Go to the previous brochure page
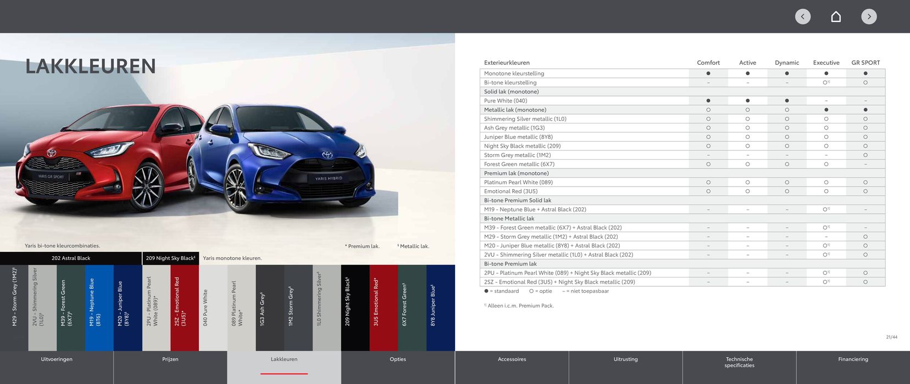Viewport: 910px width, 384px height. pos(802,16)
